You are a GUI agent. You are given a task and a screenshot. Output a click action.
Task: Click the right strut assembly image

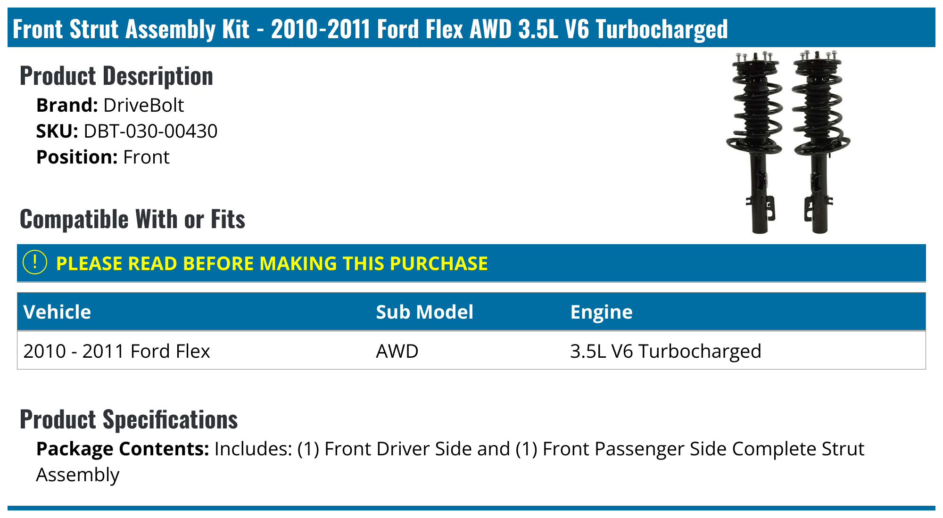click(820, 141)
